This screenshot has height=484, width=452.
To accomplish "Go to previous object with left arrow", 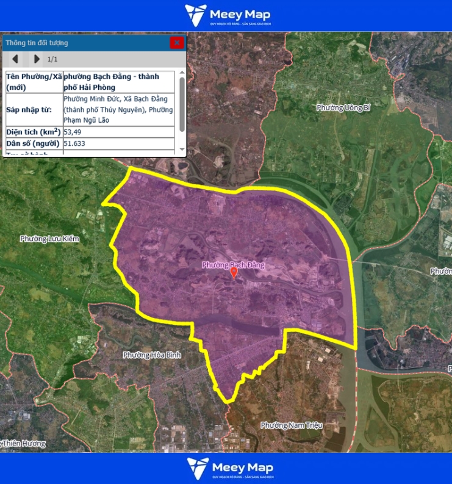I will point(15,59).
